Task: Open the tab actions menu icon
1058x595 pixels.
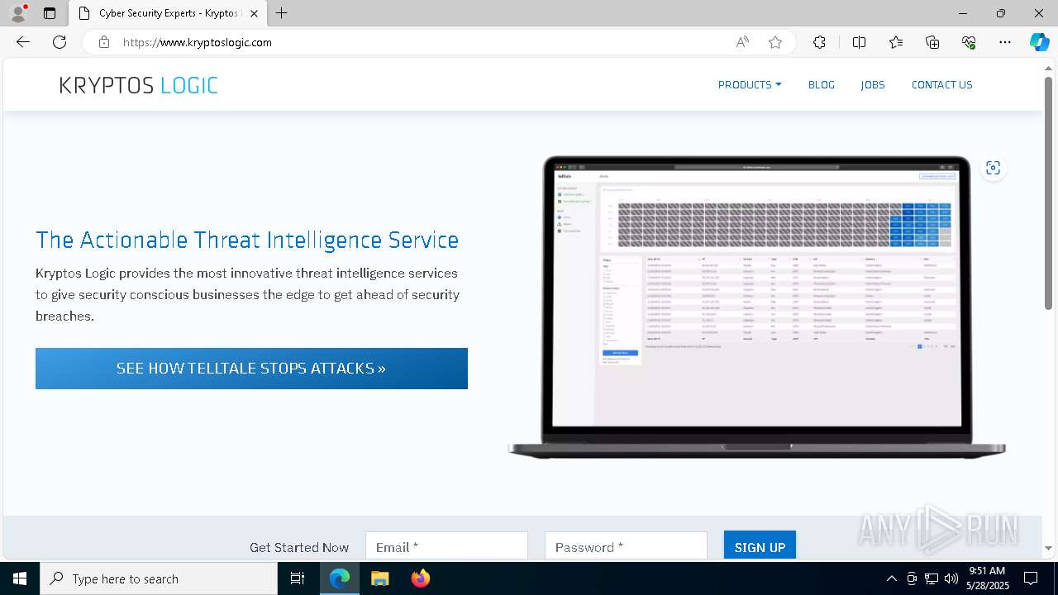Action: 50,13
